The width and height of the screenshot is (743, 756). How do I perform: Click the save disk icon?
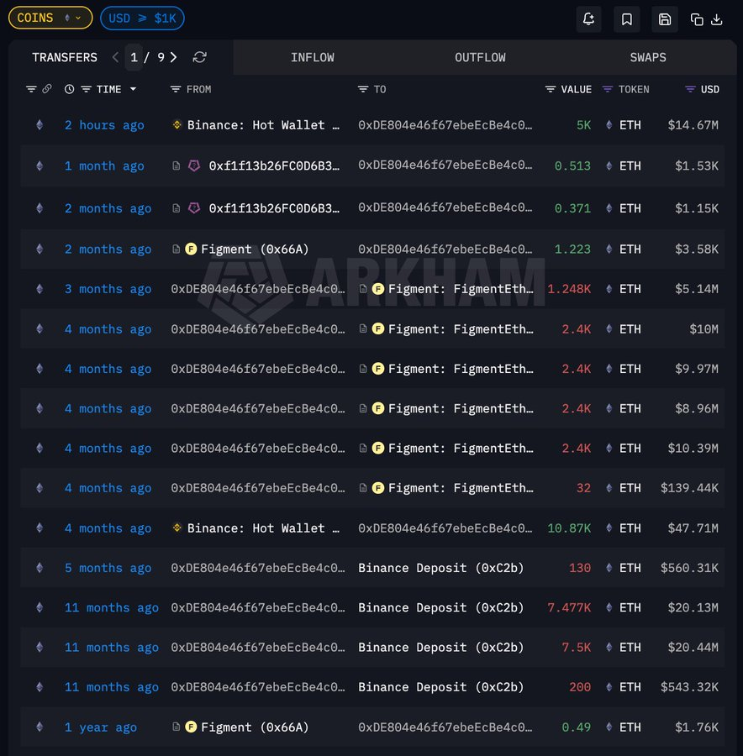665,19
